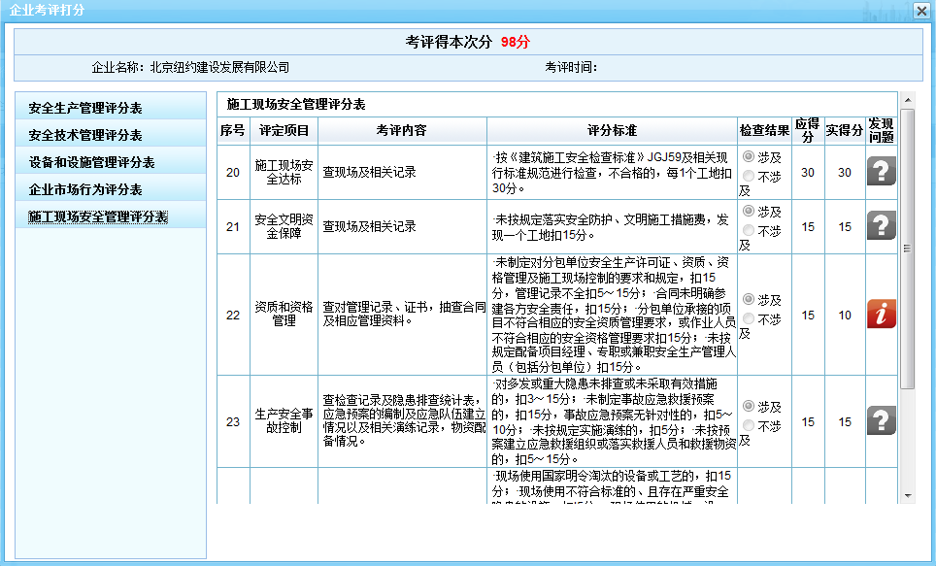This screenshot has width=936, height=566.
Task: Click the question mark icon for 安全文明资金保障
Action: pyautogui.click(x=881, y=226)
